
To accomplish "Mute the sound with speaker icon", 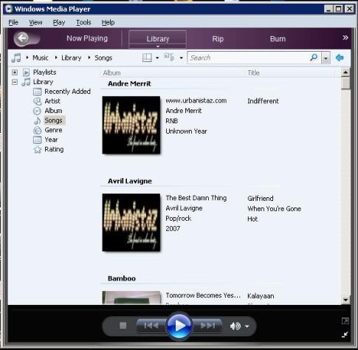I will [235, 326].
